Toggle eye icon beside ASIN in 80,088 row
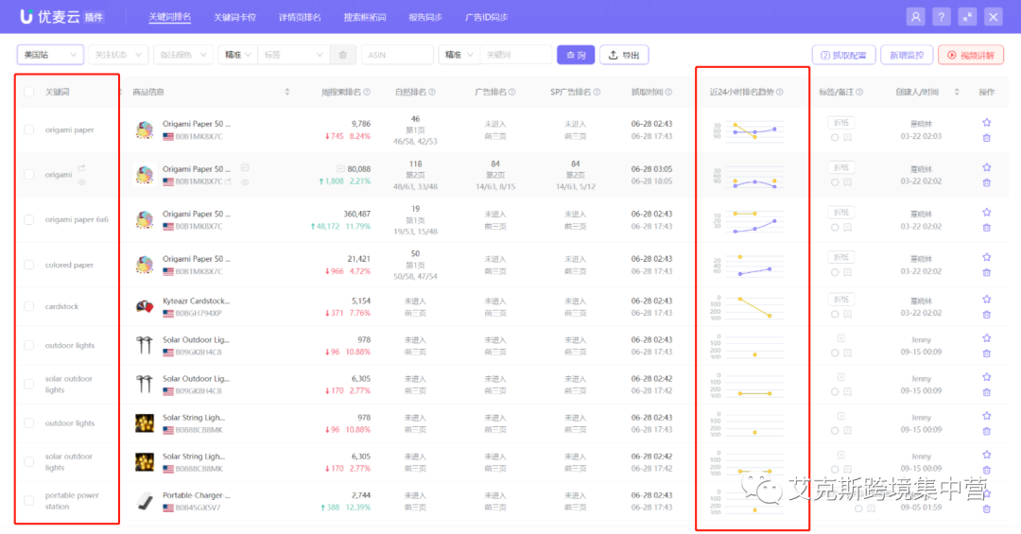Viewport: 1021px width, 534px height. tap(244, 181)
